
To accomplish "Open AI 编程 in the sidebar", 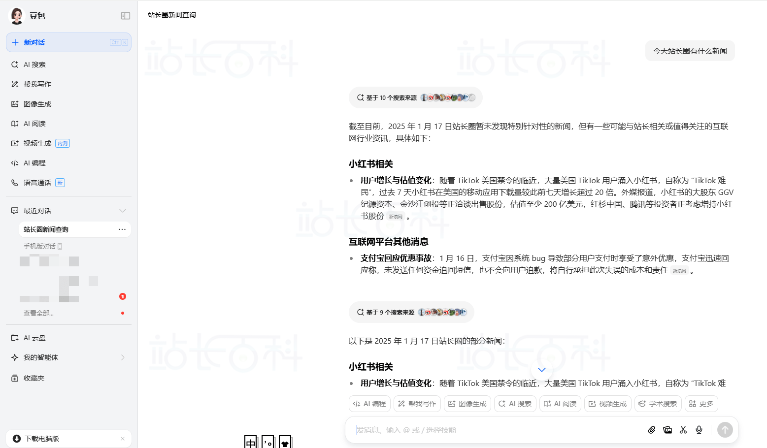I will [68, 163].
